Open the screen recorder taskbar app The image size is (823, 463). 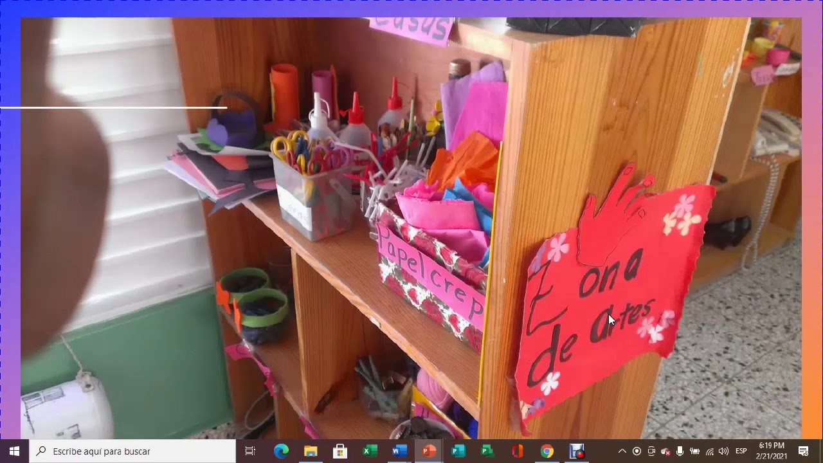(x=577, y=451)
